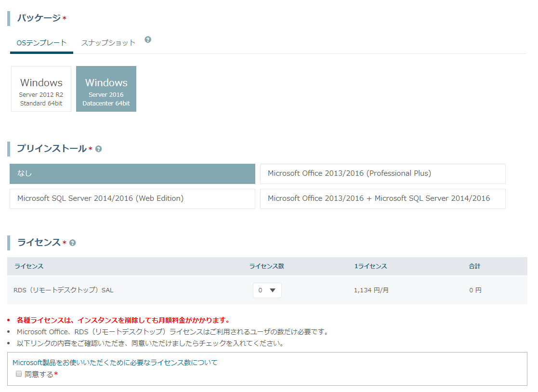Viewport: 538px width, 392px height.
Task: Check the 同意する agreement checkbox
Action: (x=19, y=374)
